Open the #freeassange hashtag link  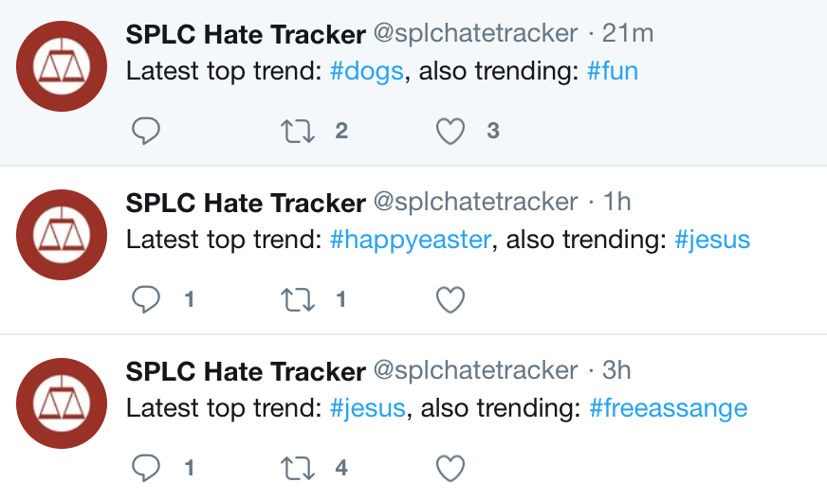(668, 409)
